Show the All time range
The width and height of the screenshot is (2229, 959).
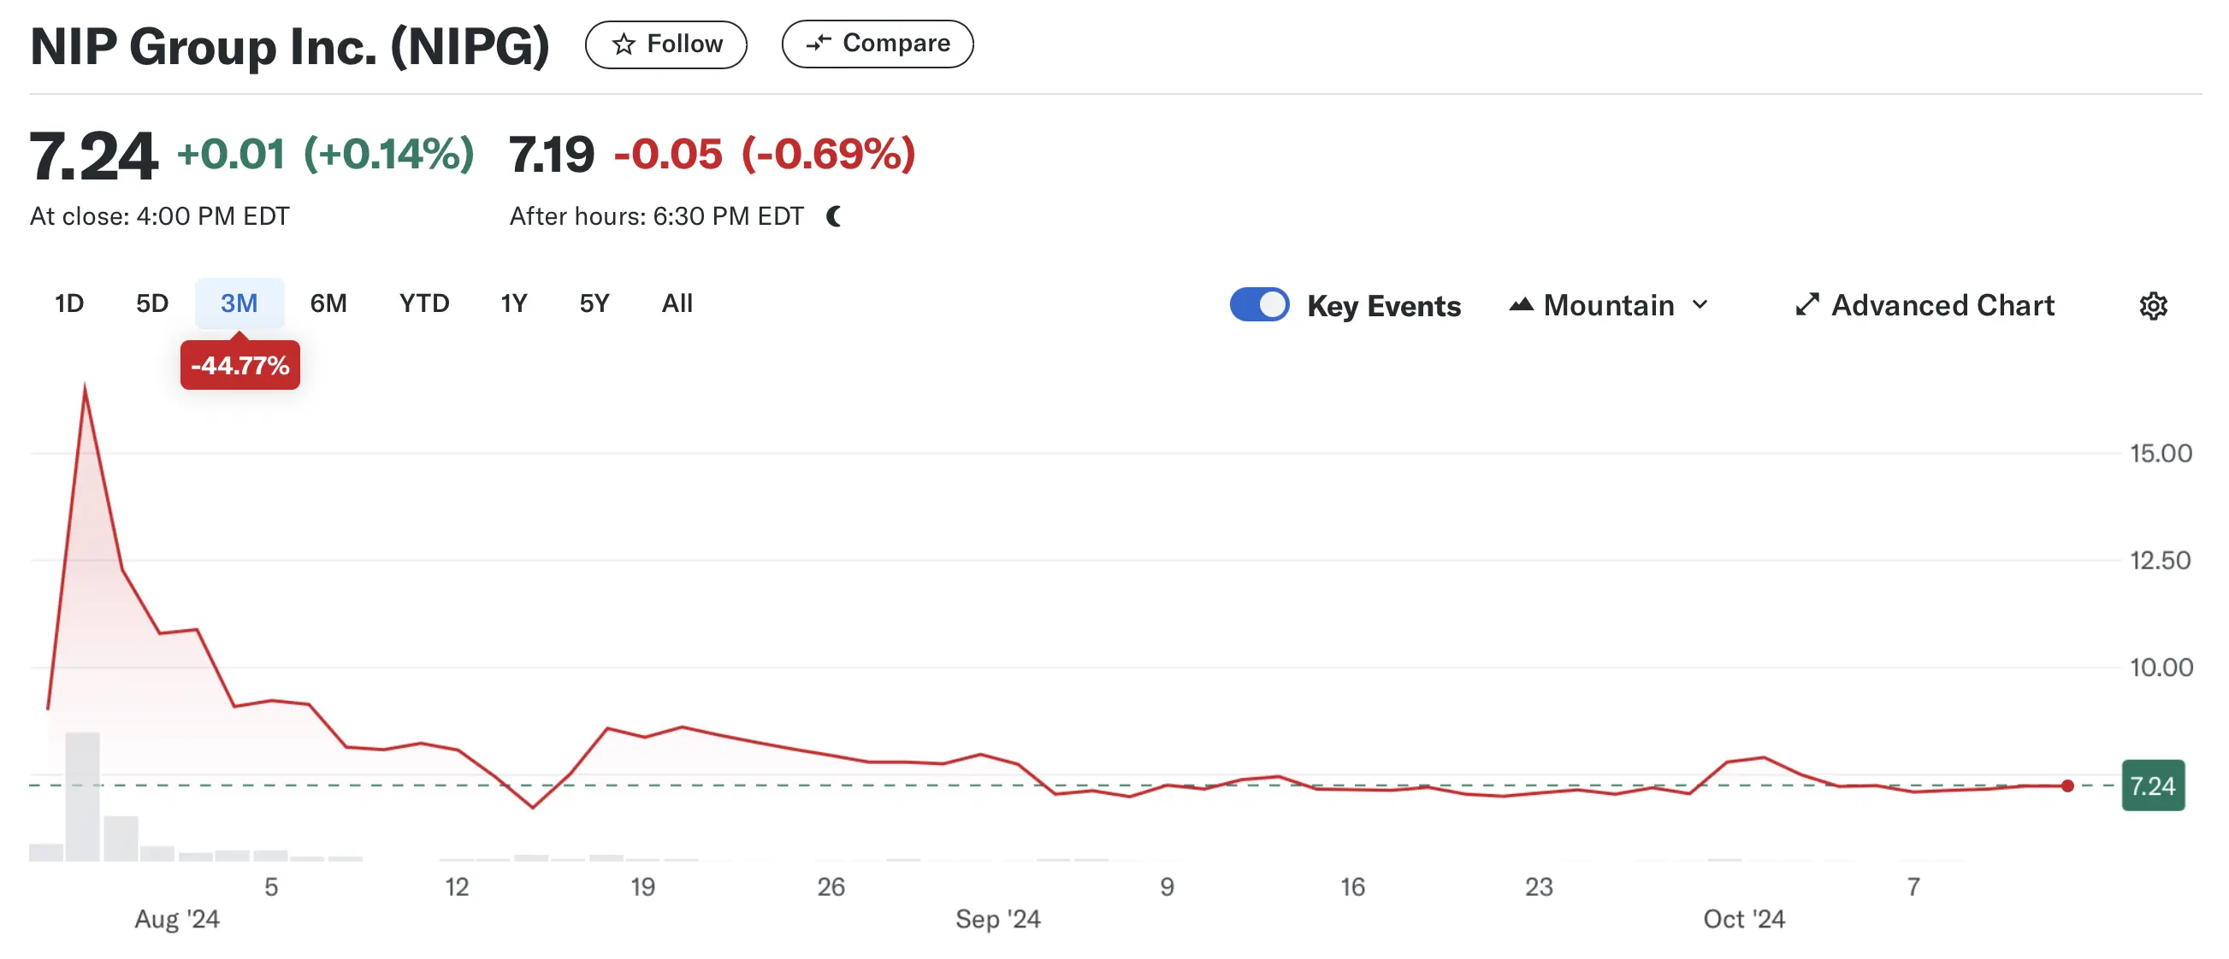677,303
